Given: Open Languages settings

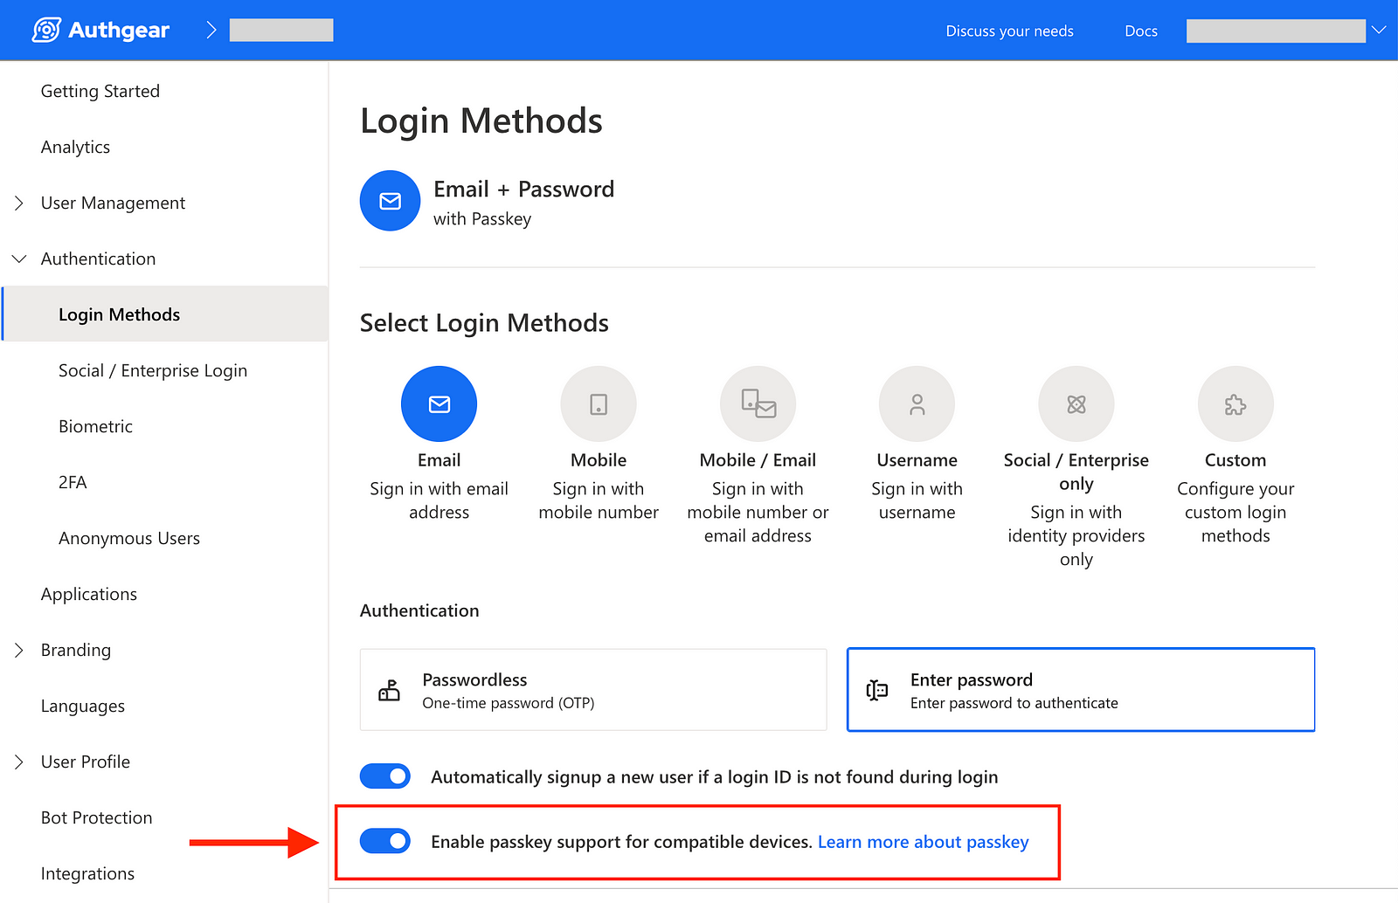Looking at the screenshot, I should pos(83,706).
